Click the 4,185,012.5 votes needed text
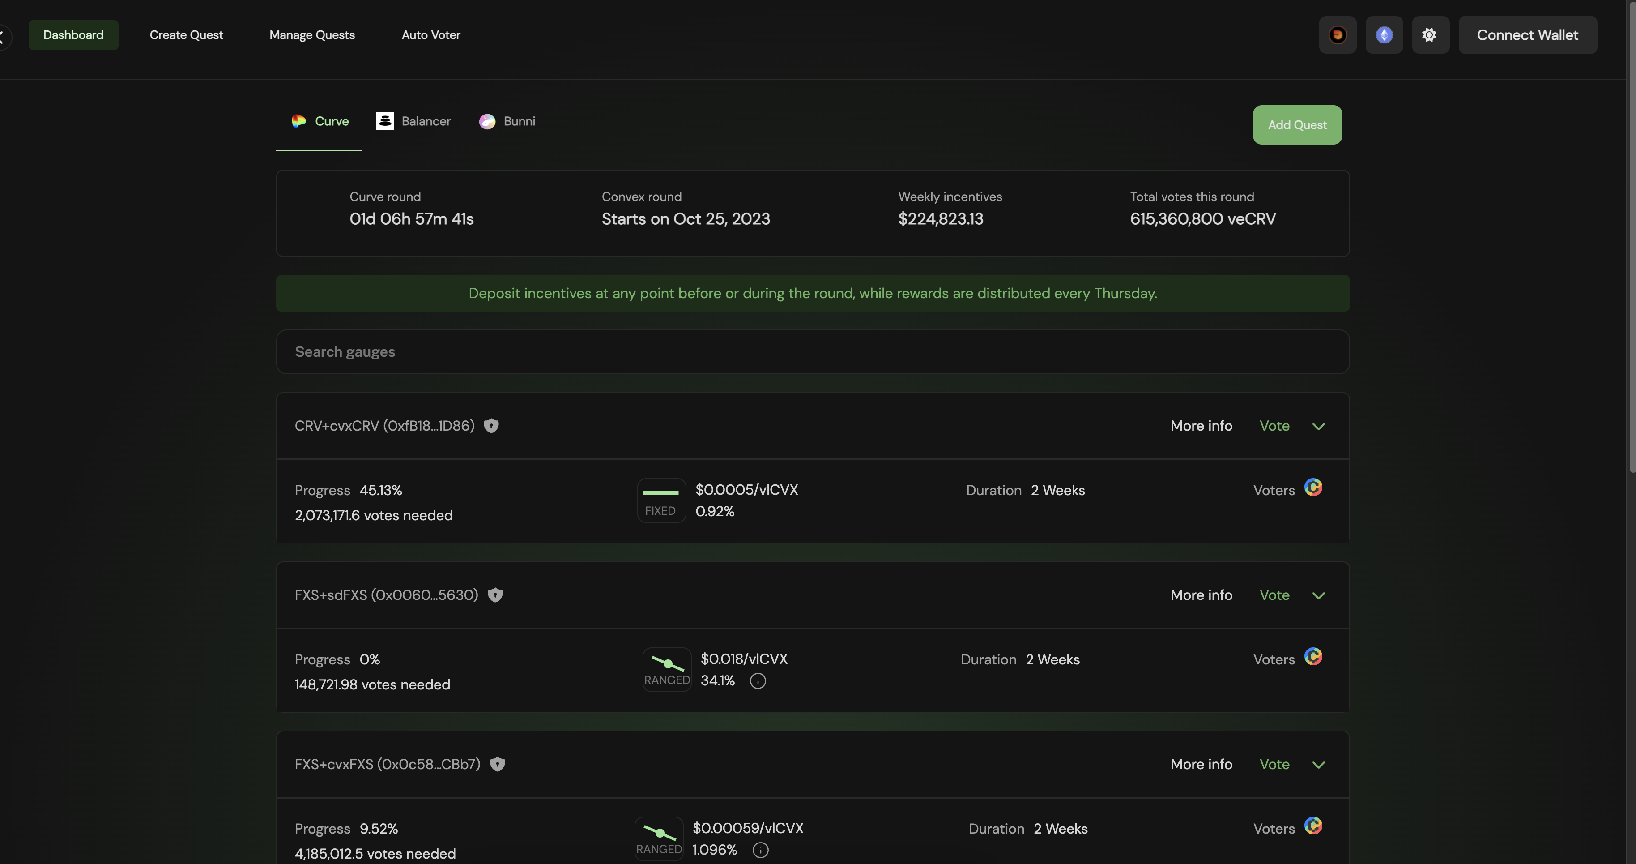The width and height of the screenshot is (1636, 864). point(375,853)
